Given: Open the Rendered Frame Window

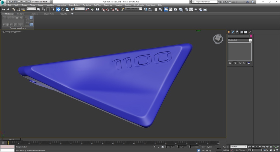Looking at the screenshot, I should tap(191, 9).
